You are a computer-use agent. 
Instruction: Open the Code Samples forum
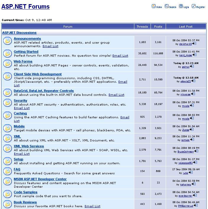coord(26,192)
